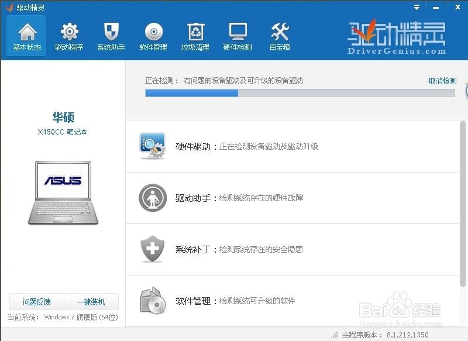Close the 驱动精灵 window

pyautogui.click(x=457, y=7)
